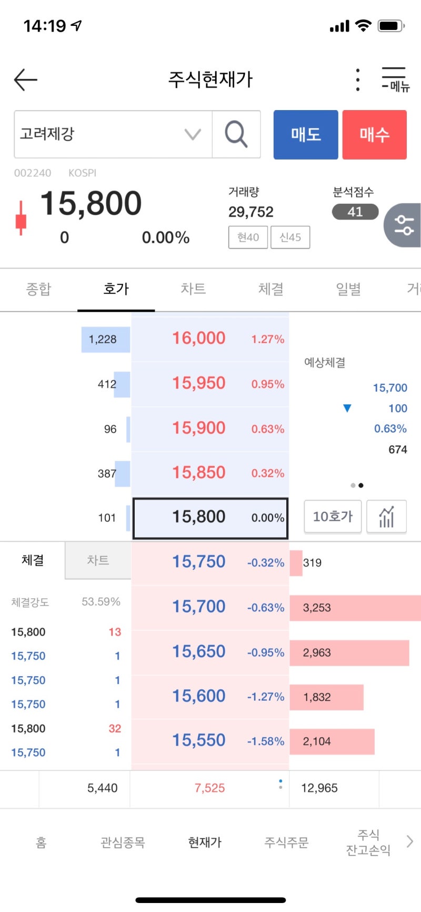The width and height of the screenshot is (421, 912).
Task: Open the 메뉴 hamburger menu
Action: (x=394, y=79)
